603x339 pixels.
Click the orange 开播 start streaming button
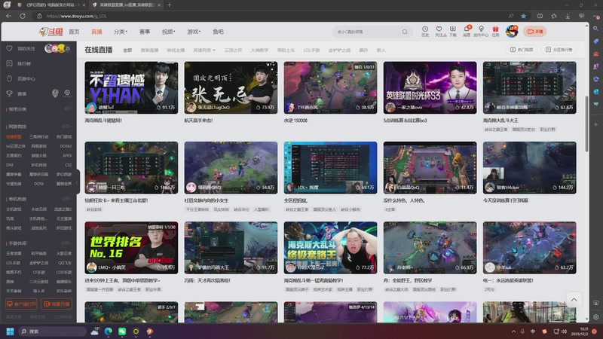click(535, 32)
